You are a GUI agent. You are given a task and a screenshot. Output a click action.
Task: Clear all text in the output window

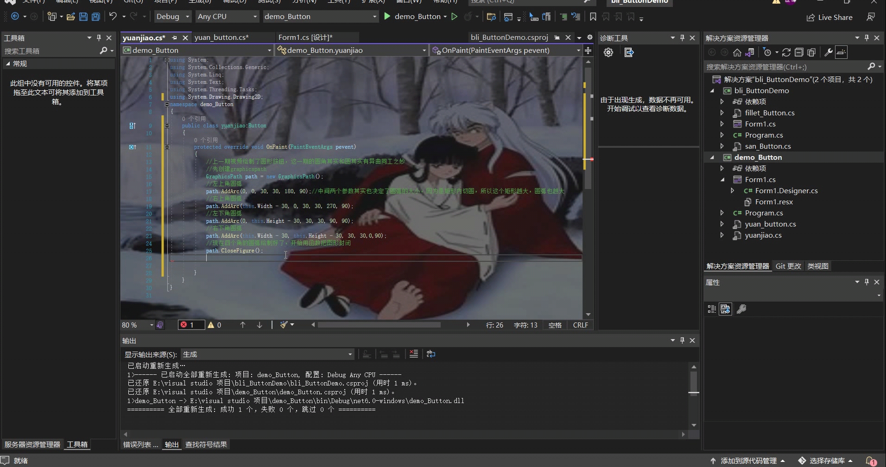point(414,354)
